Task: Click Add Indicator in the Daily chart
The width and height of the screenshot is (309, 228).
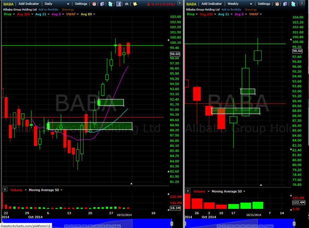Action: point(29,4)
